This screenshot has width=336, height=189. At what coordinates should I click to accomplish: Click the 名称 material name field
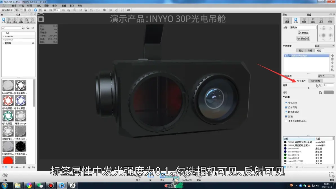303,27
